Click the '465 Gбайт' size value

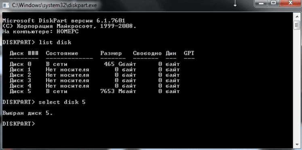tap(120, 64)
